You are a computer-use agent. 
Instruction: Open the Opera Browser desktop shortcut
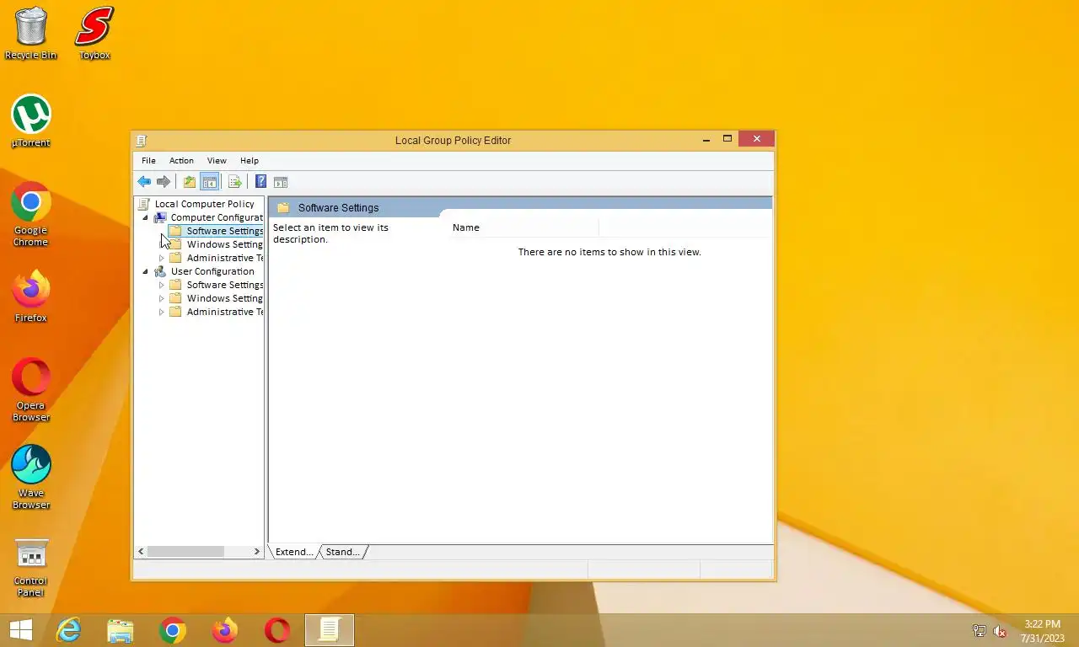(x=31, y=390)
